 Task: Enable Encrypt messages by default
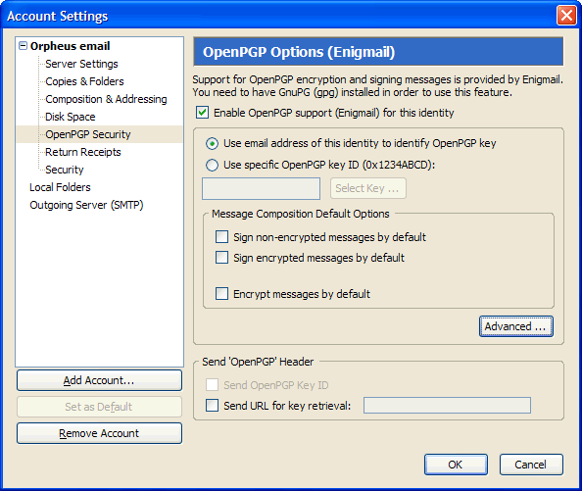point(222,294)
